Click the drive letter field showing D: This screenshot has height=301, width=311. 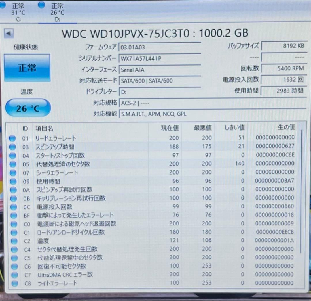tap(160, 91)
